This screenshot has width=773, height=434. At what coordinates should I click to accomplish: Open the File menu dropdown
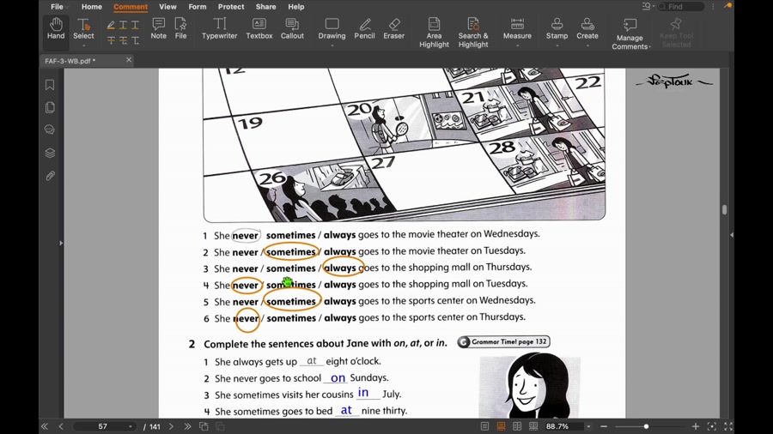(x=59, y=7)
